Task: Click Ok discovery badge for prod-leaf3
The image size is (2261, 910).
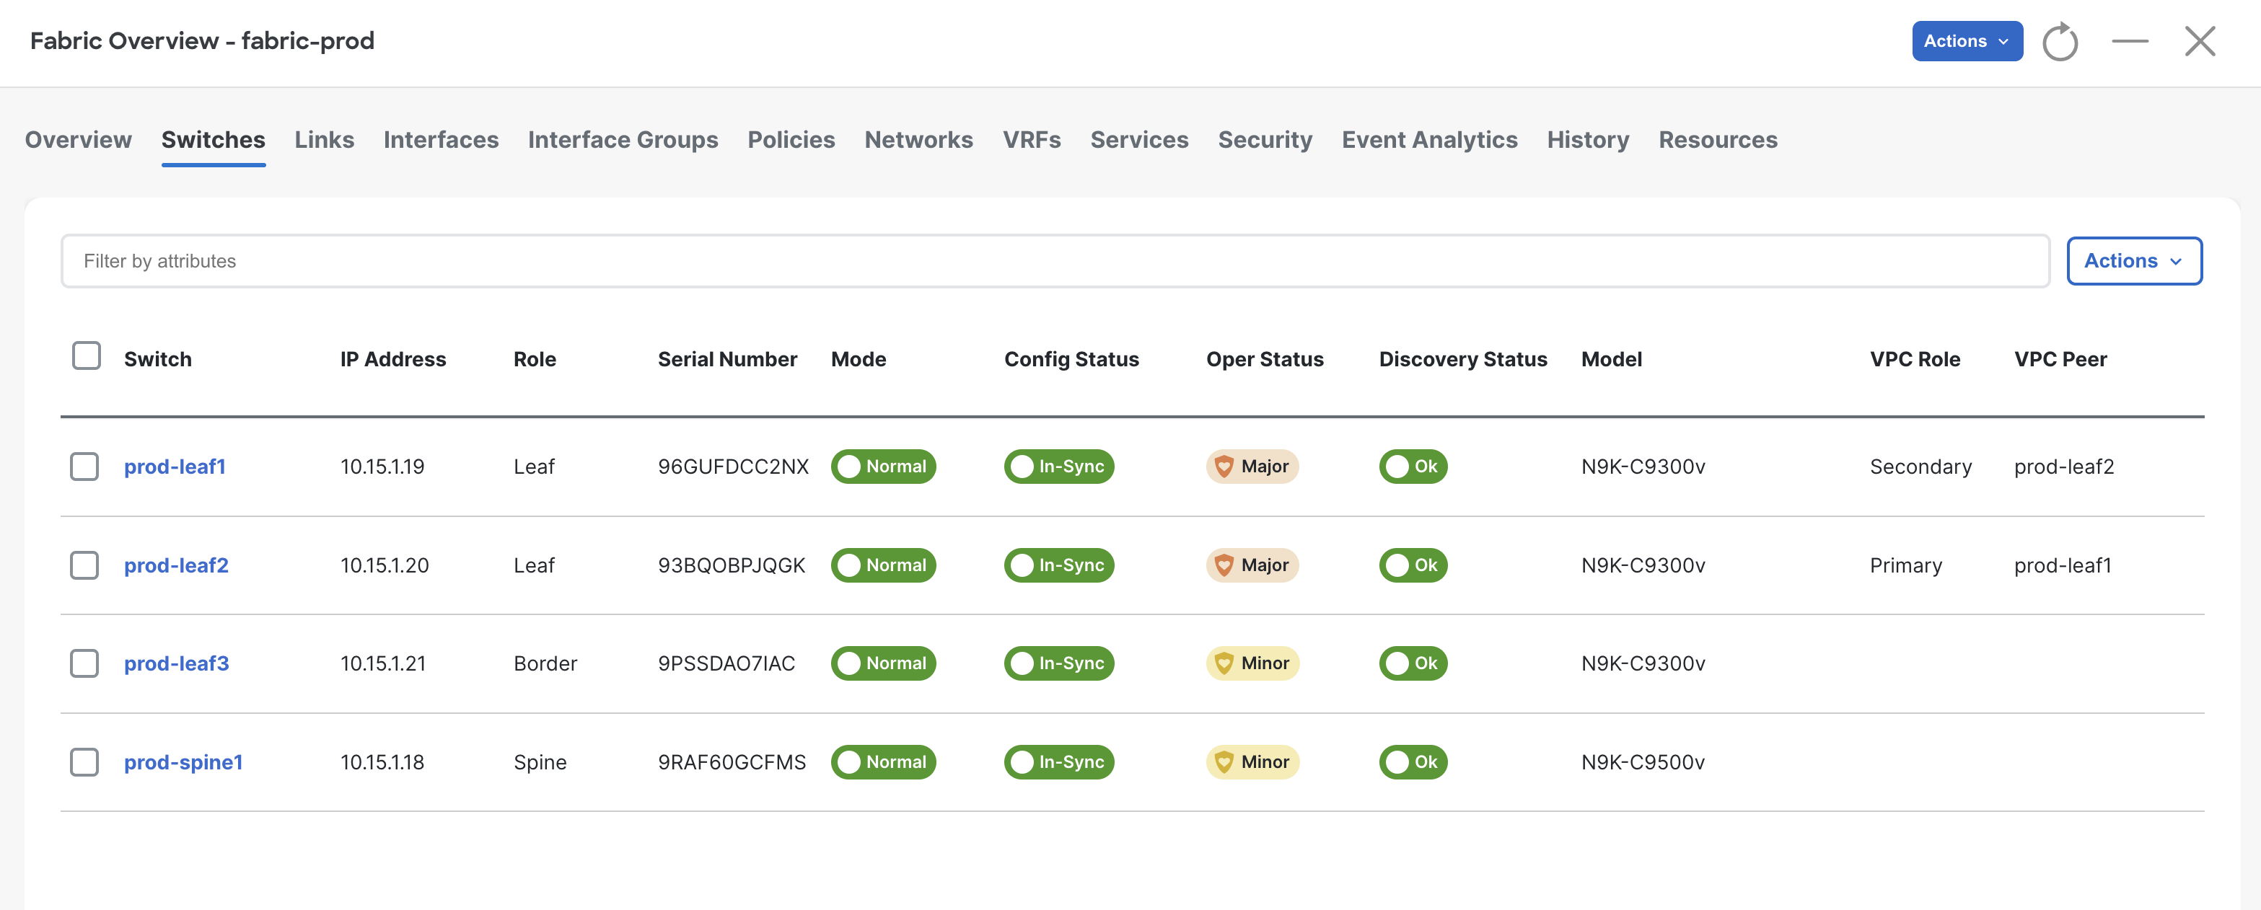Action: pyautogui.click(x=1413, y=663)
